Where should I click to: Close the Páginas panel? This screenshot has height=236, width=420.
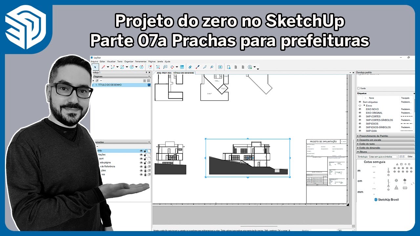(149, 76)
